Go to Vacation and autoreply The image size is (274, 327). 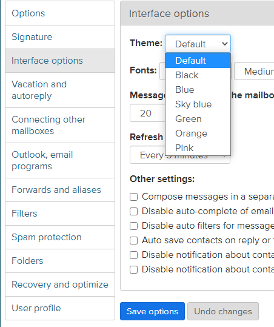(60, 90)
